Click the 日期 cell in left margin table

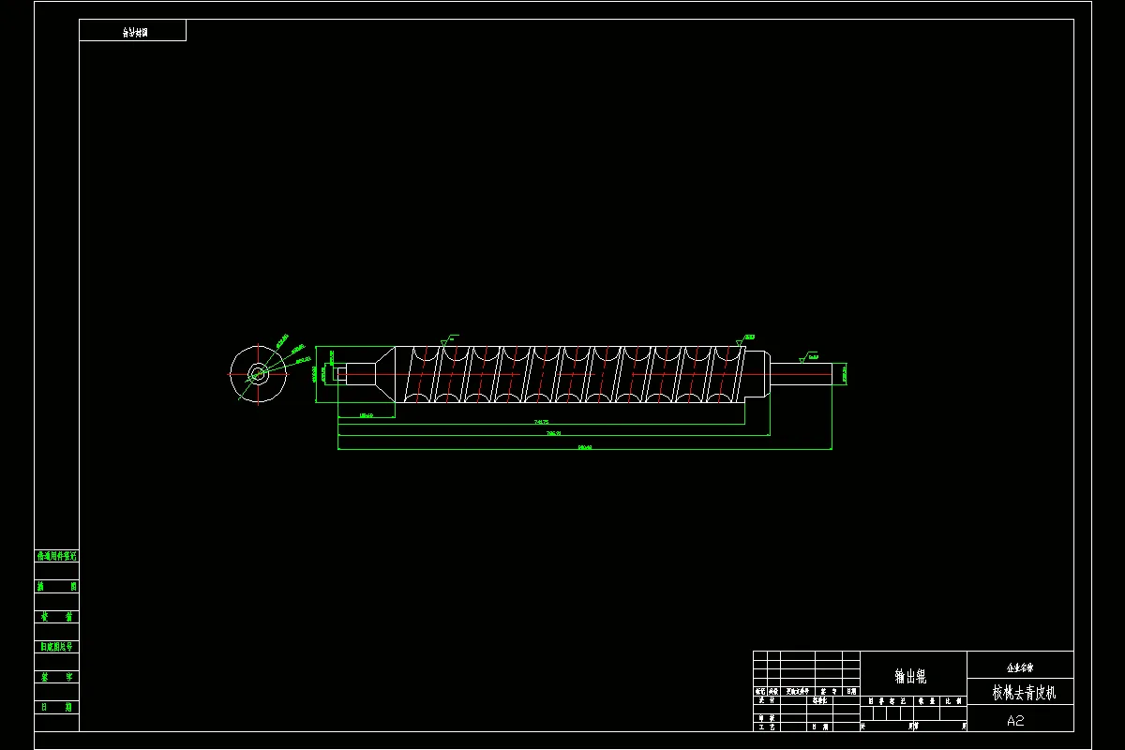pos(56,707)
